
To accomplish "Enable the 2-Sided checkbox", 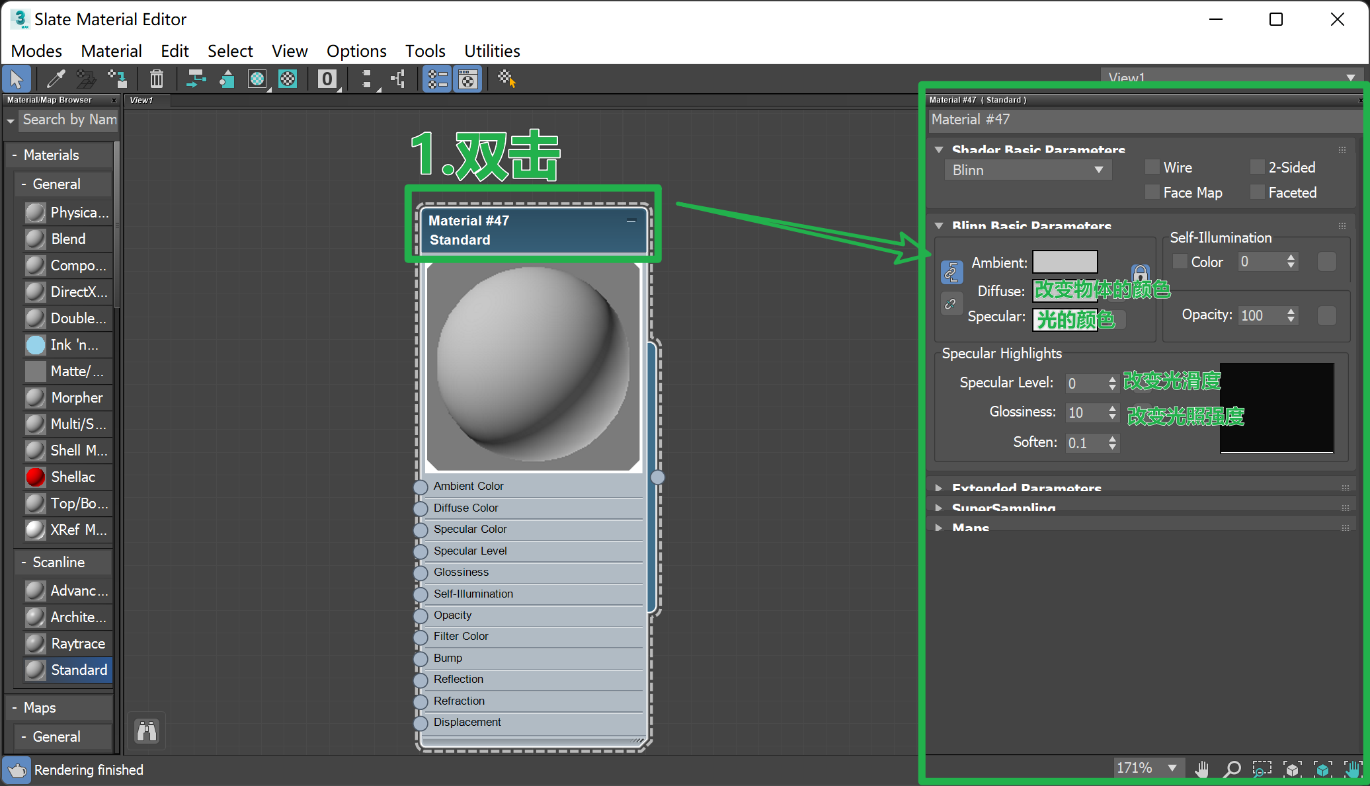I will [x=1257, y=167].
